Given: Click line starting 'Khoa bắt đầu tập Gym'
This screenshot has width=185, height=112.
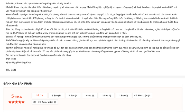Looking at the screenshot, I should point(91,15).
